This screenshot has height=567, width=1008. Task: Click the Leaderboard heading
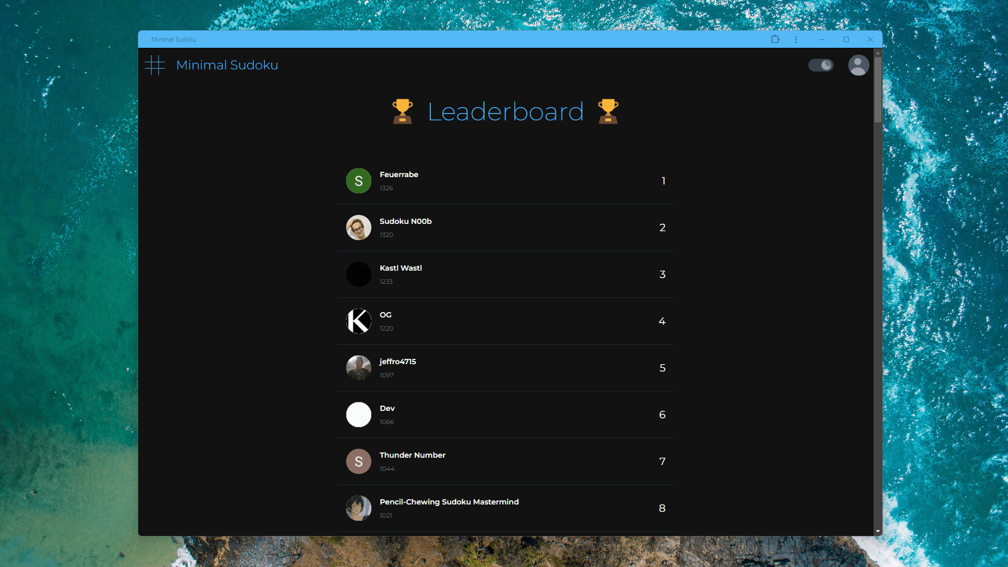pos(505,112)
